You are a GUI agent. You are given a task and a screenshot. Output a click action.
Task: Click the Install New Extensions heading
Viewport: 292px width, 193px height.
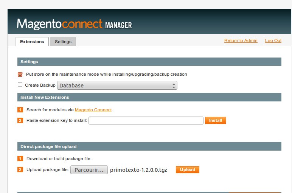pos(45,97)
